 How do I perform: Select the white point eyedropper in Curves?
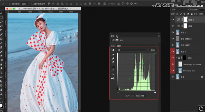pos(113,62)
